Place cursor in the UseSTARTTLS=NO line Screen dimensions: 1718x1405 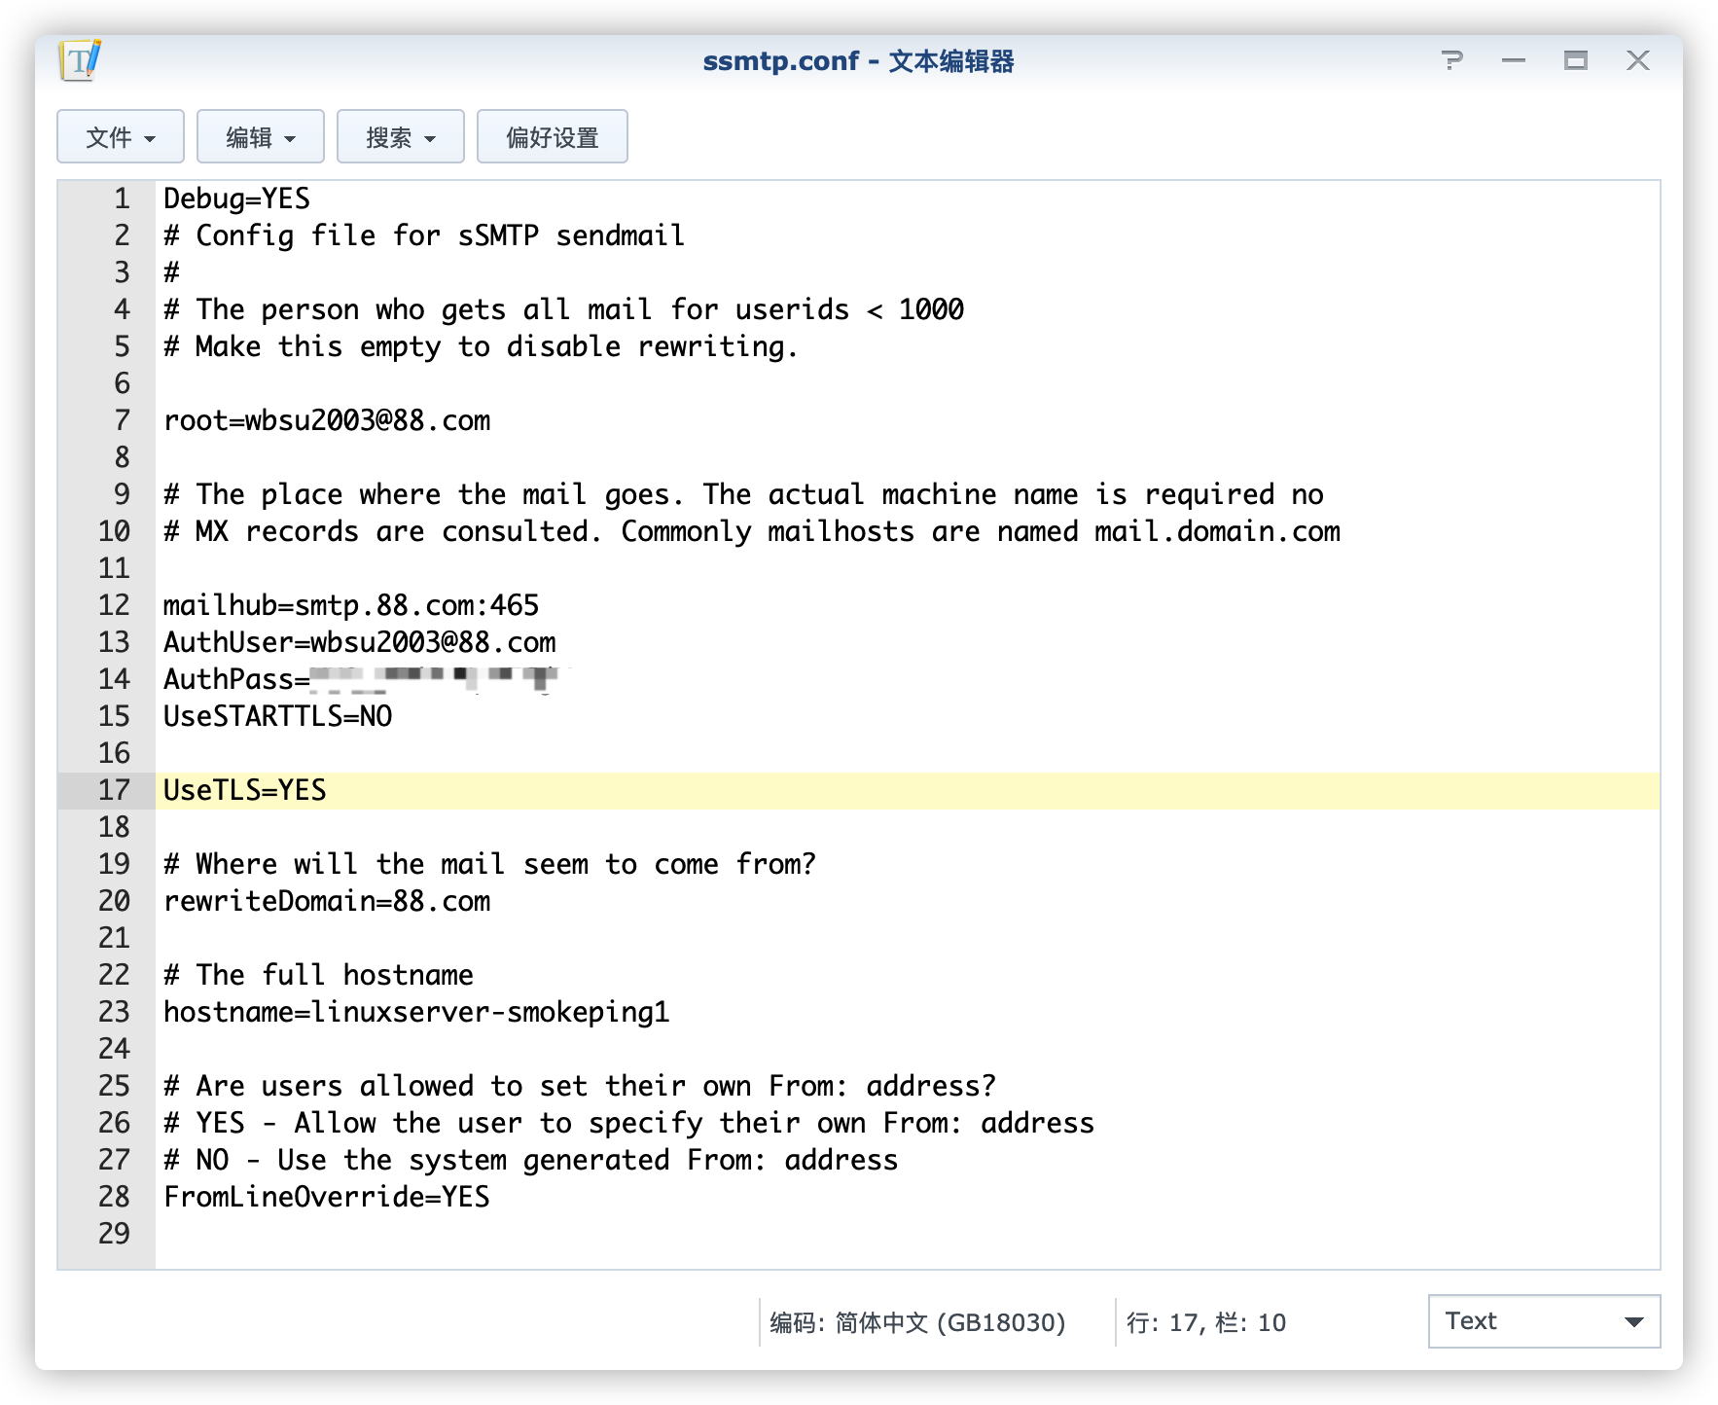(277, 716)
